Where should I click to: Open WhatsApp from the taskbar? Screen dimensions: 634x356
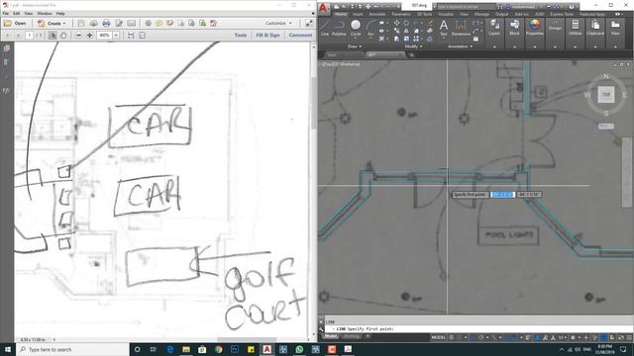pos(299,349)
